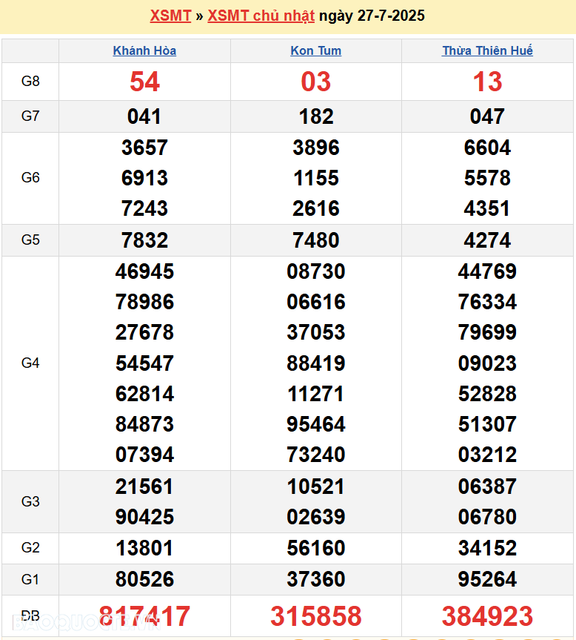Select Thừa Thiên Huế special prize 384923

487,616
